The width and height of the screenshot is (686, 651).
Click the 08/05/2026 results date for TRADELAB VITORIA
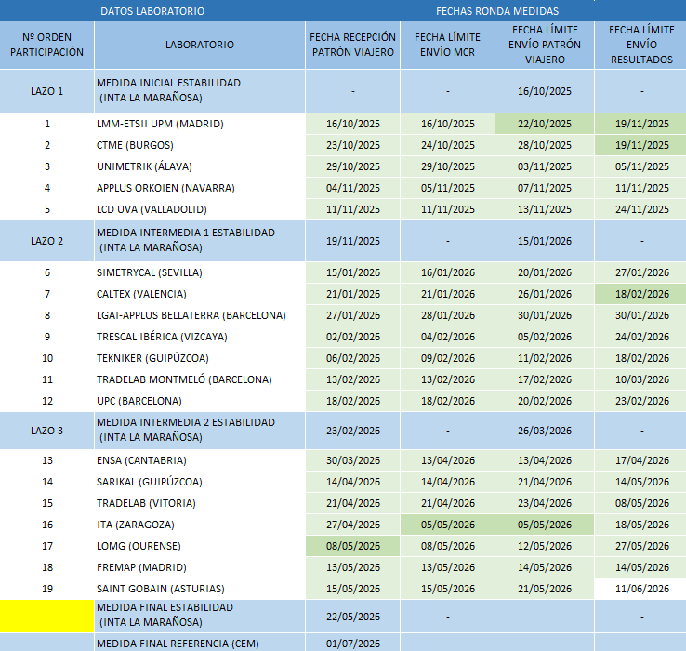[x=641, y=503]
